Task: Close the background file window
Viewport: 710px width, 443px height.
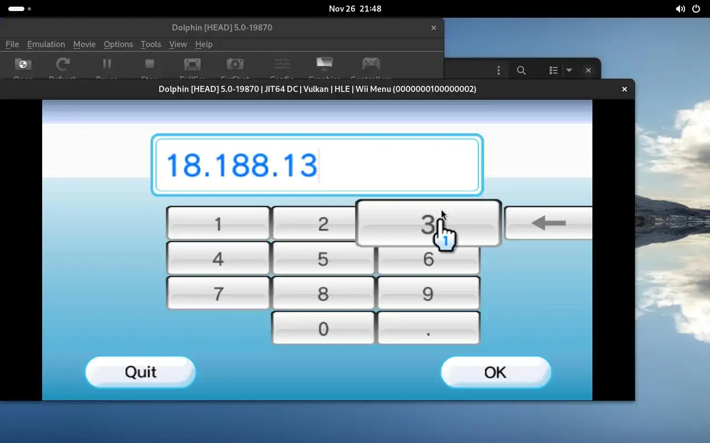Action: tap(589, 70)
